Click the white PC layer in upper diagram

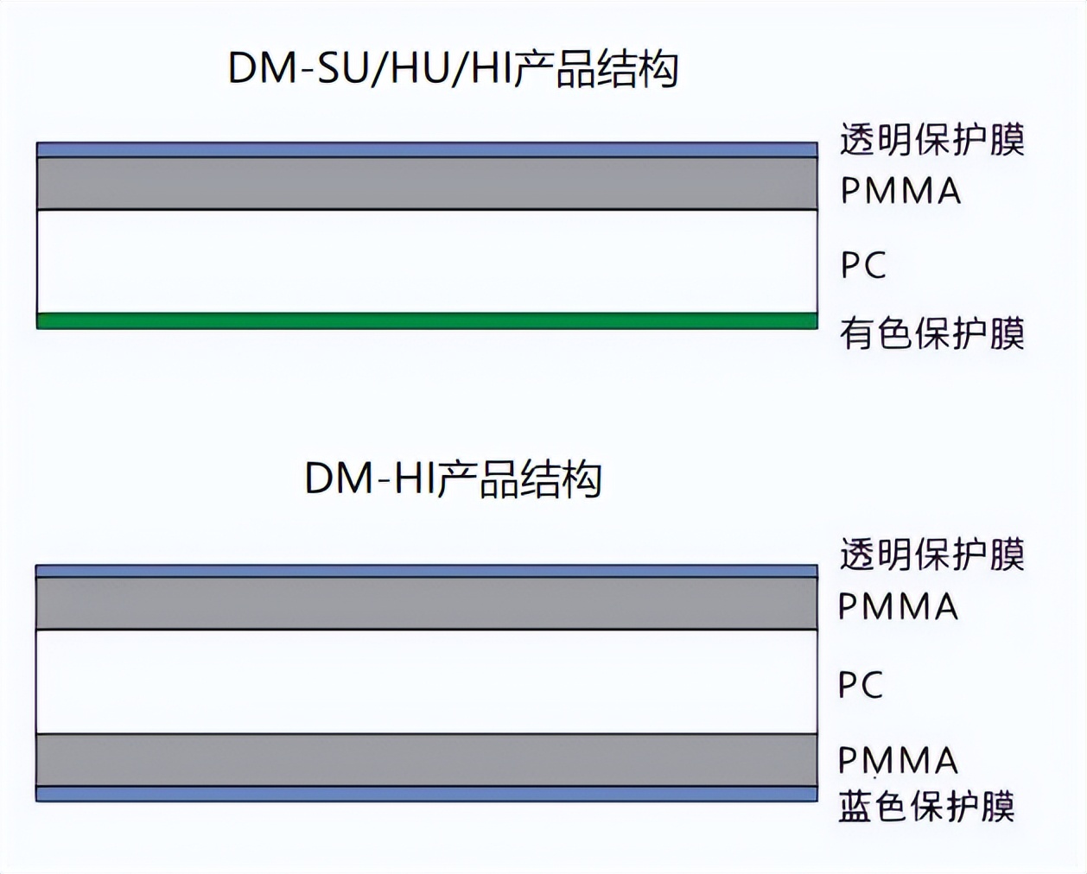(427, 262)
